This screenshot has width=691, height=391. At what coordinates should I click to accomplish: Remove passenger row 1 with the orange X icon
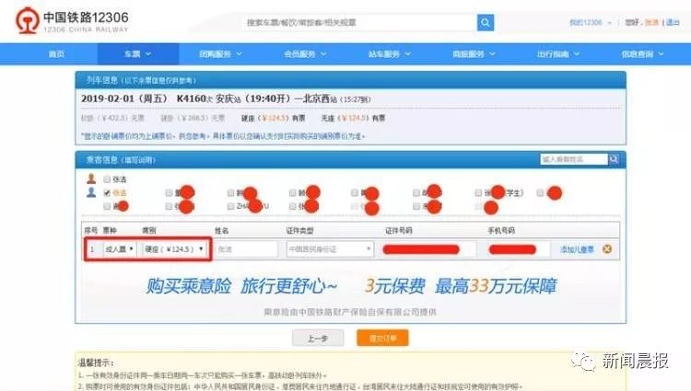607,249
